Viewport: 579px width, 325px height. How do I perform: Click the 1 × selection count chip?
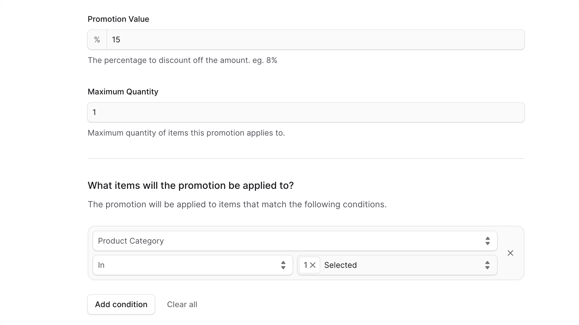click(309, 265)
